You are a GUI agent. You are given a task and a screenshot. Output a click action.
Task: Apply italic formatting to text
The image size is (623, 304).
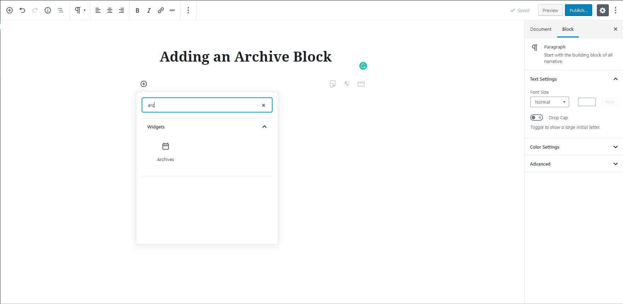point(149,10)
